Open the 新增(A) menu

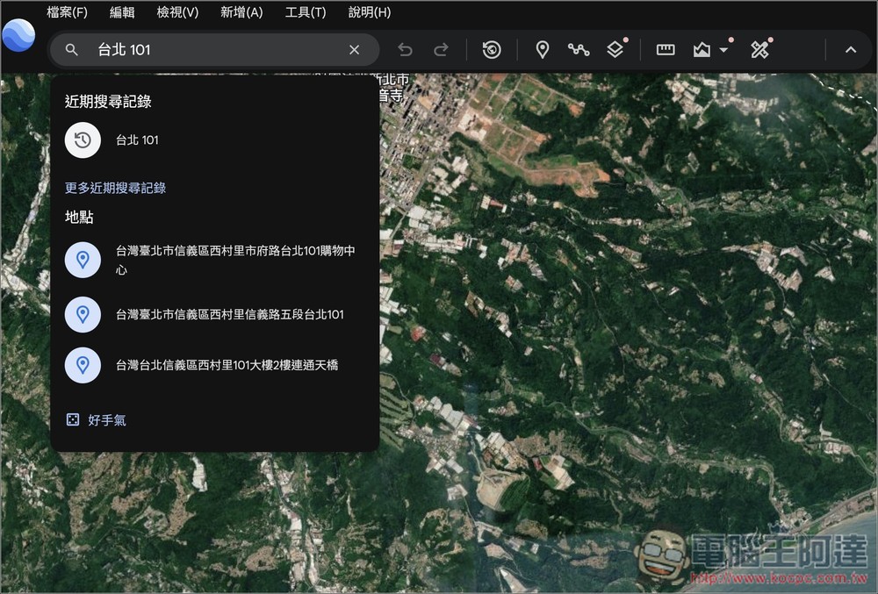pyautogui.click(x=241, y=11)
